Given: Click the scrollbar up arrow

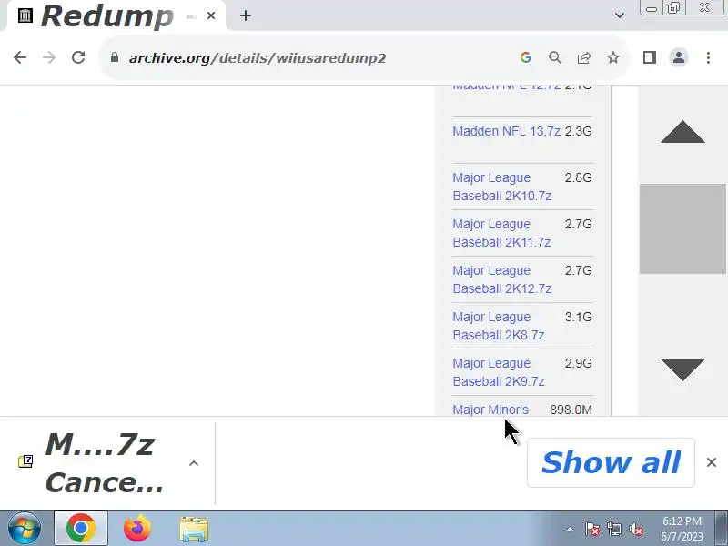Looking at the screenshot, I should tap(683, 132).
